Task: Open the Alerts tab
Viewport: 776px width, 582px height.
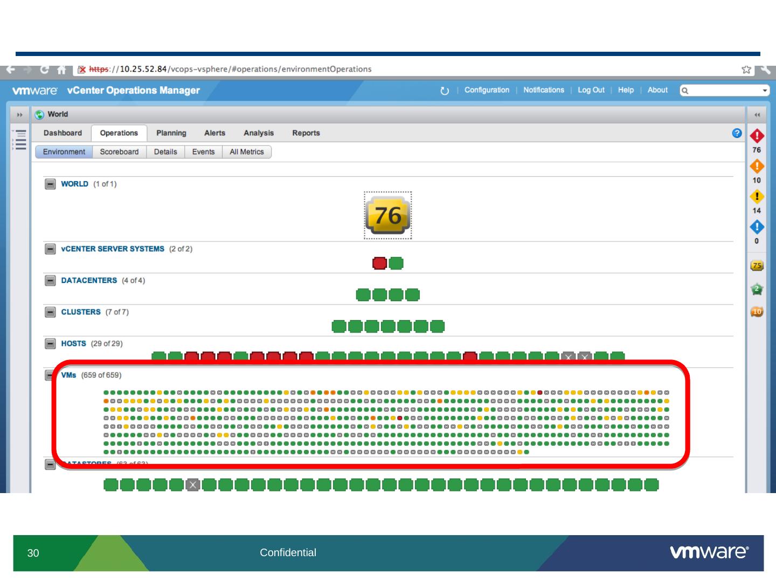Action: tap(214, 133)
